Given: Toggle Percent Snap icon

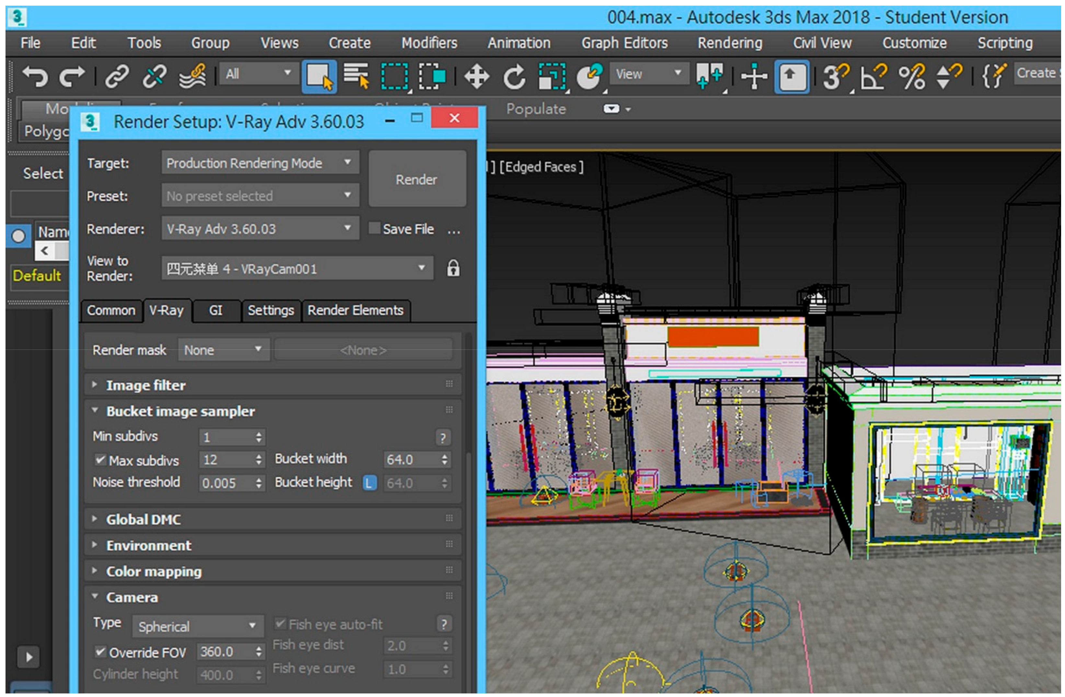Looking at the screenshot, I should (911, 76).
